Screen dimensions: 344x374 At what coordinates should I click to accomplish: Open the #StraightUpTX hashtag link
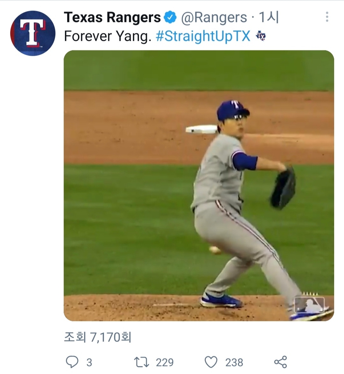[203, 36]
